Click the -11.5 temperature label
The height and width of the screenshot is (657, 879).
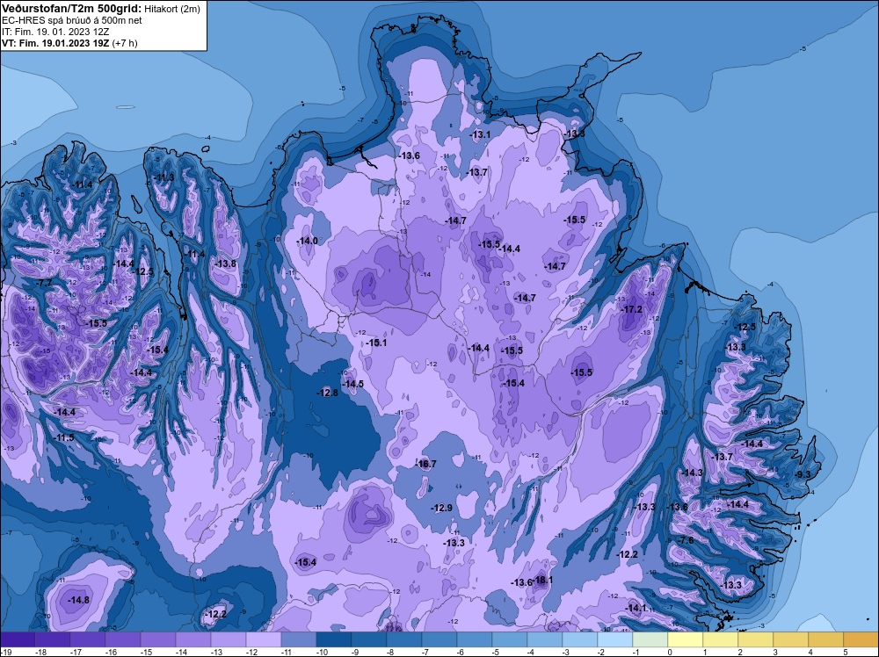(62, 437)
